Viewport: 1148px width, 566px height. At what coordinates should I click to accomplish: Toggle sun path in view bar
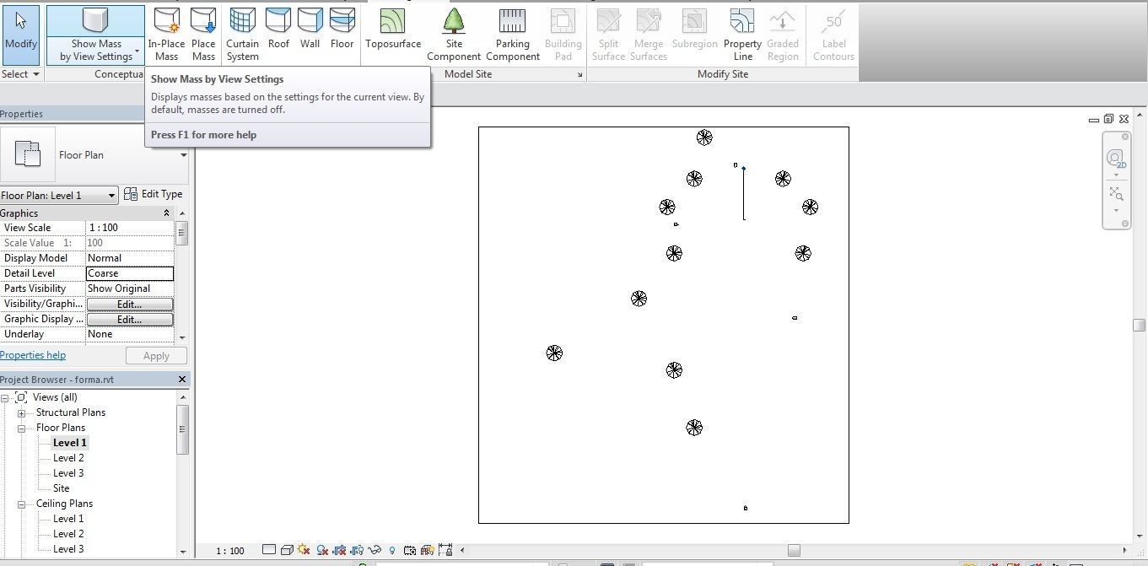point(304,550)
